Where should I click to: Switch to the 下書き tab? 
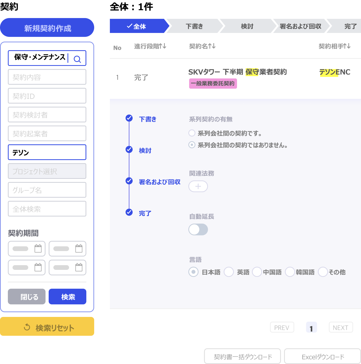click(194, 26)
